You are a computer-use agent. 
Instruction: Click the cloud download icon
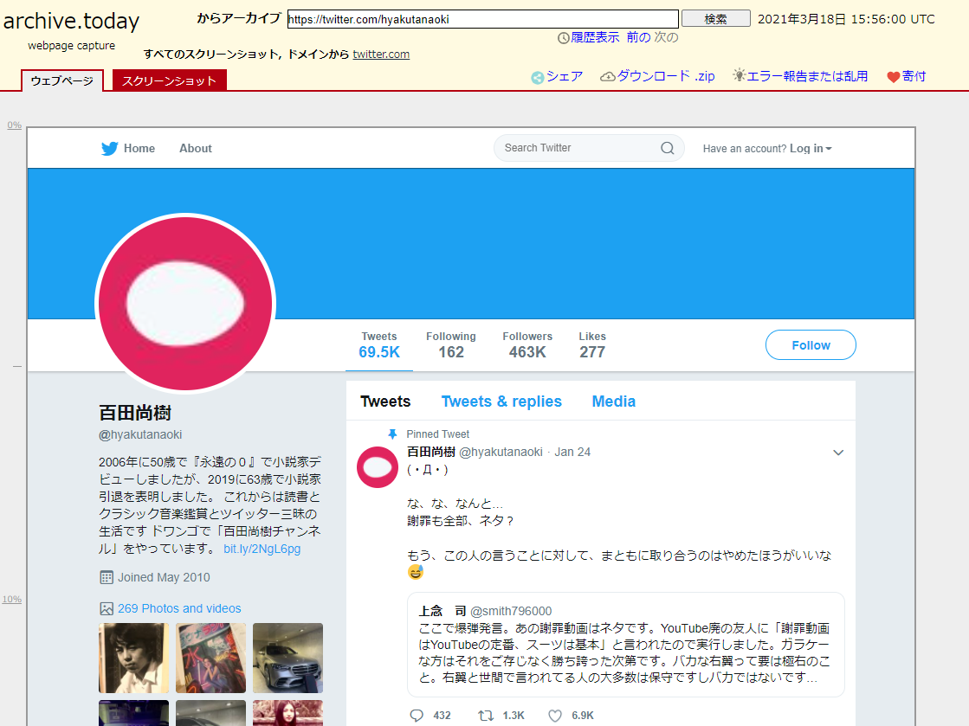[x=608, y=76]
